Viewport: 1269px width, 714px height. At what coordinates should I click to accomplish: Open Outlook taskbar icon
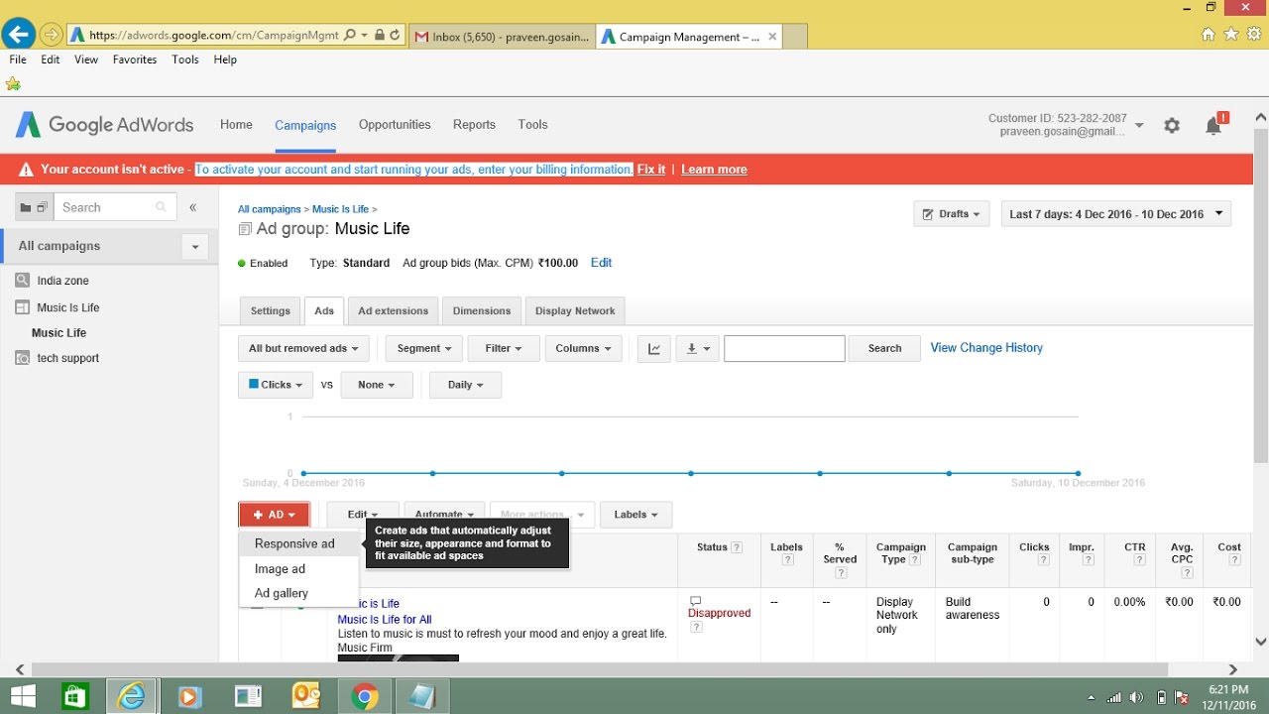[304, 697]
